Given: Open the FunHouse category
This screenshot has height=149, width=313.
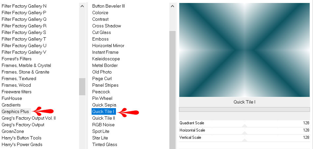Looking at the screenshot, I should pos(12,98).
